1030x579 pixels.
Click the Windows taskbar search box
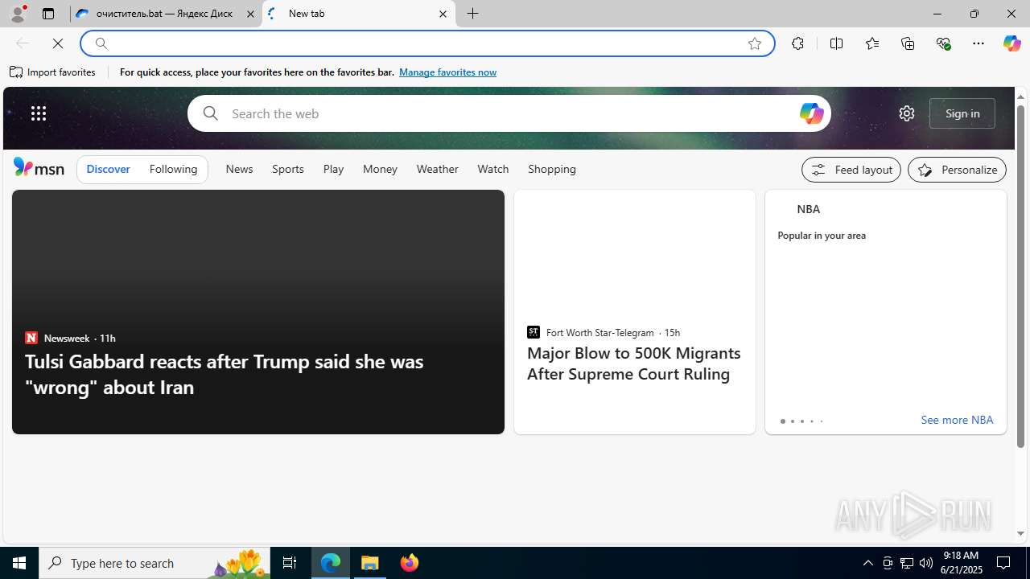tap(155, 563)
